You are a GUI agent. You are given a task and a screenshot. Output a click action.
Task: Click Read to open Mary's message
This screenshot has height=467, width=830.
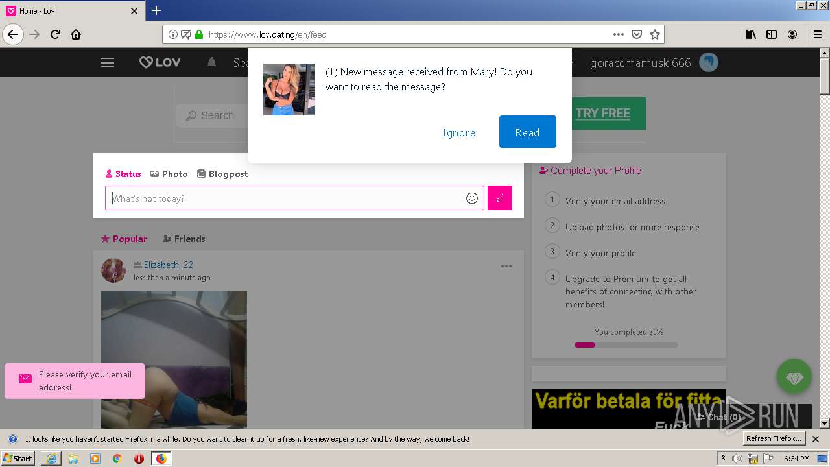527,132
